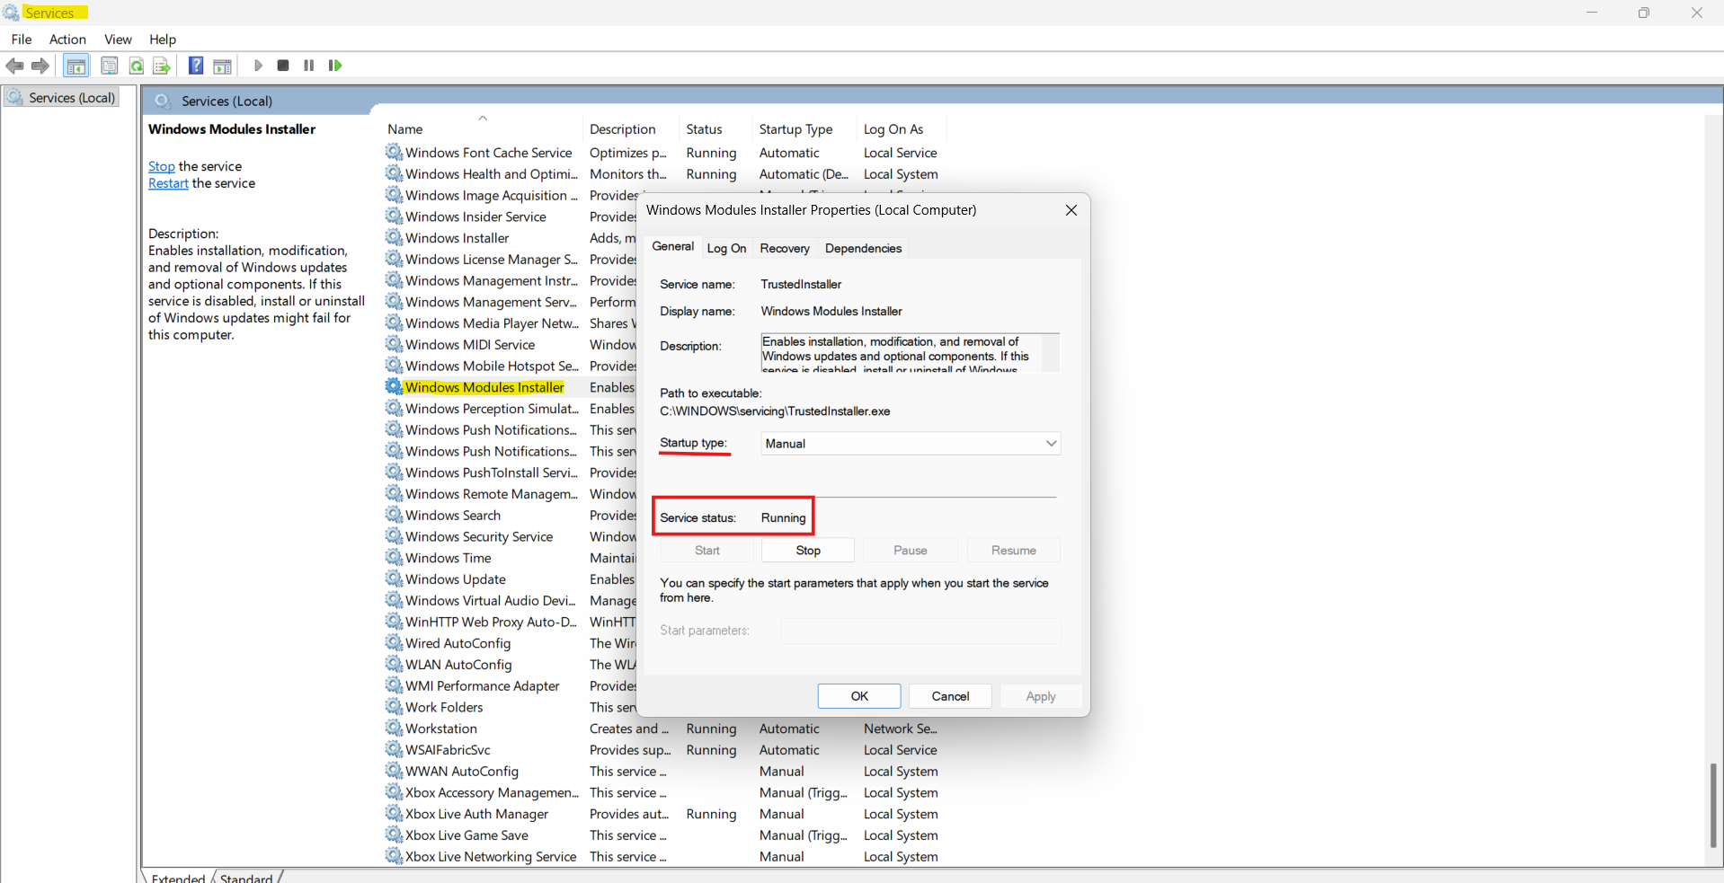Click OK in the Properties dialog
The width and height of the screenshot is (1724, 883).
point(858,696)
